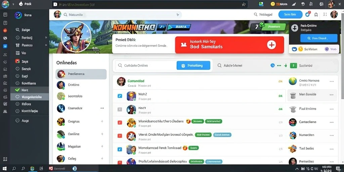344x172 pixels.
Task: Click the Numeriiten avatar icon
Action: coord(293,135)
